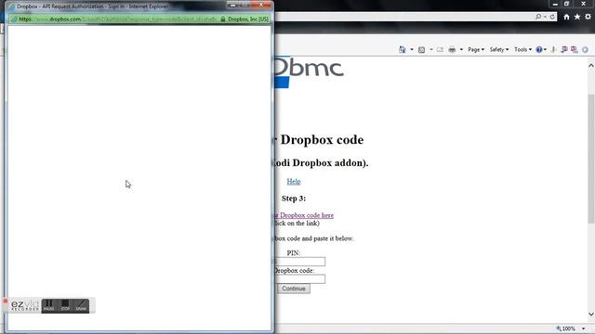Click into the PIN input field
The width and height of the screenshot is (595, 334).
299,262
